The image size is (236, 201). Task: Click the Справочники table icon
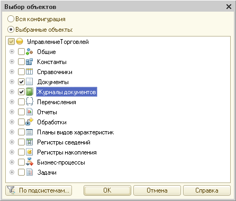[x=29, y=72]
